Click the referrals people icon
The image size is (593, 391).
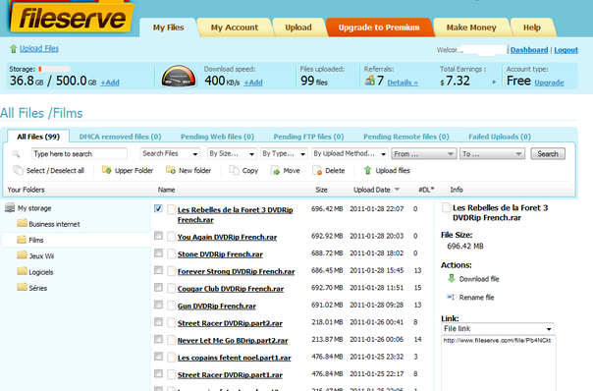click(x=370, y=81)
